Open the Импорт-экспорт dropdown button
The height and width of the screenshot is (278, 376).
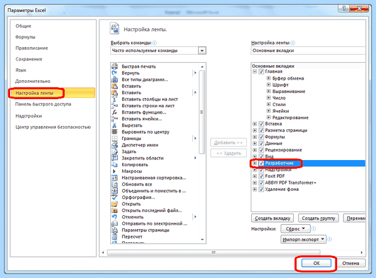(x=303, y=239)
